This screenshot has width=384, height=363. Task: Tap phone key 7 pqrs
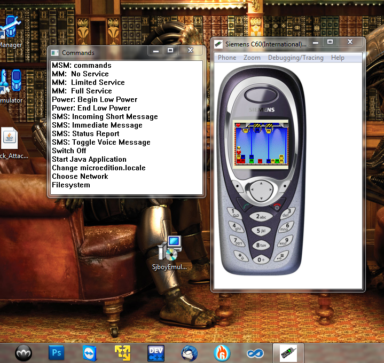tap(237, 241)
